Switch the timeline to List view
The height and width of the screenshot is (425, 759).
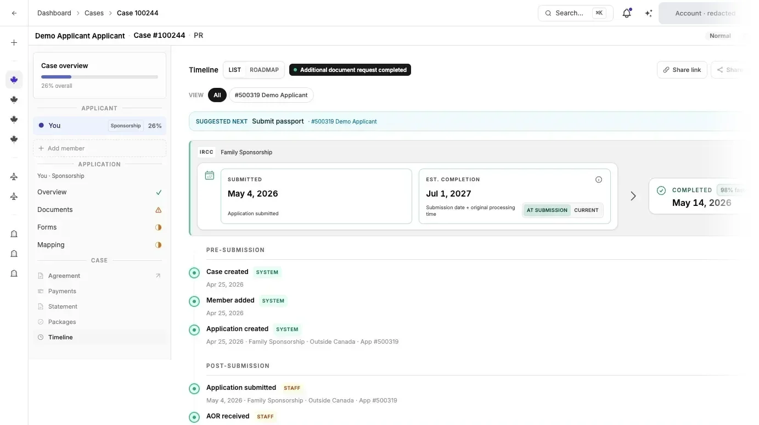[235, 70]
